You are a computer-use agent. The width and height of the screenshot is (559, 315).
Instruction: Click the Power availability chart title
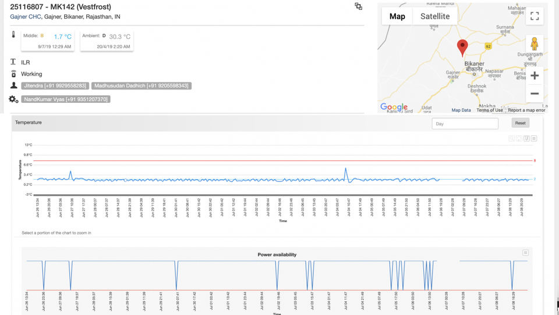277,255
